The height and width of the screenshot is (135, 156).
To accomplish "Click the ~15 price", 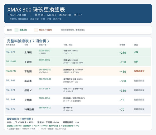I will pos(122,100).
